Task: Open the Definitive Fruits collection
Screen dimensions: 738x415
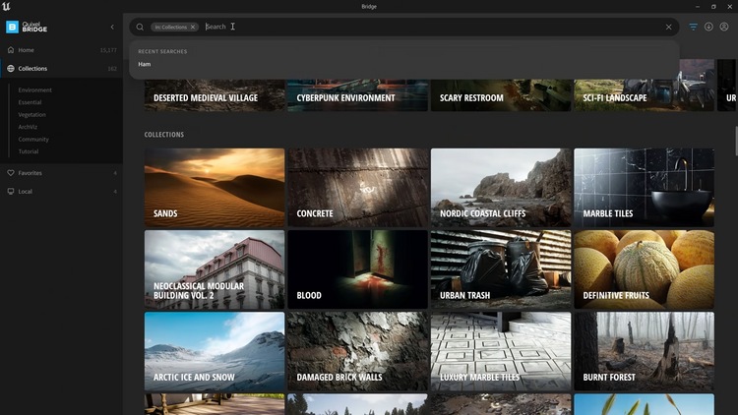Action: click(x=644, y=269)
